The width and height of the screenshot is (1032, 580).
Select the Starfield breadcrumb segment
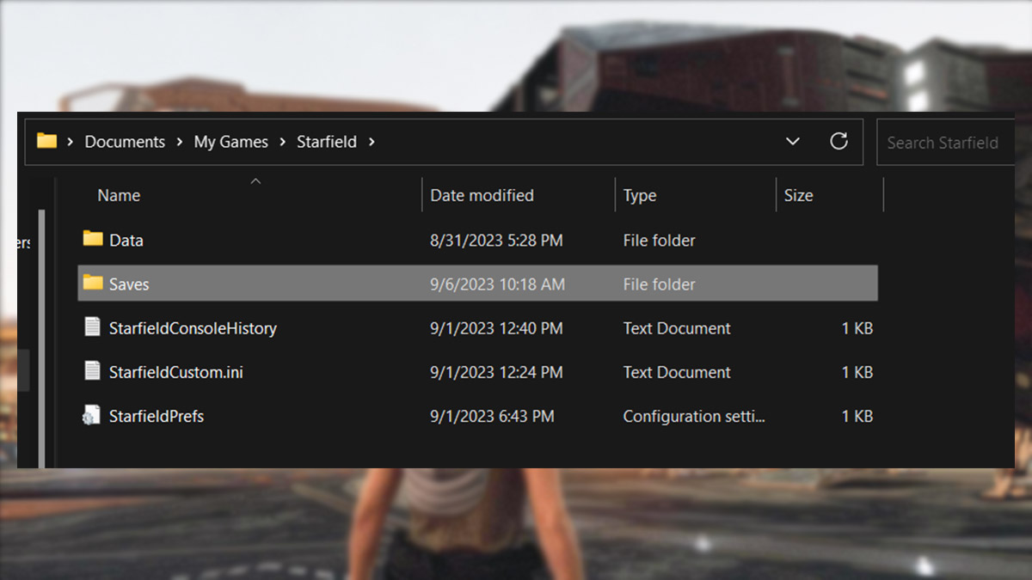[327, 142]
